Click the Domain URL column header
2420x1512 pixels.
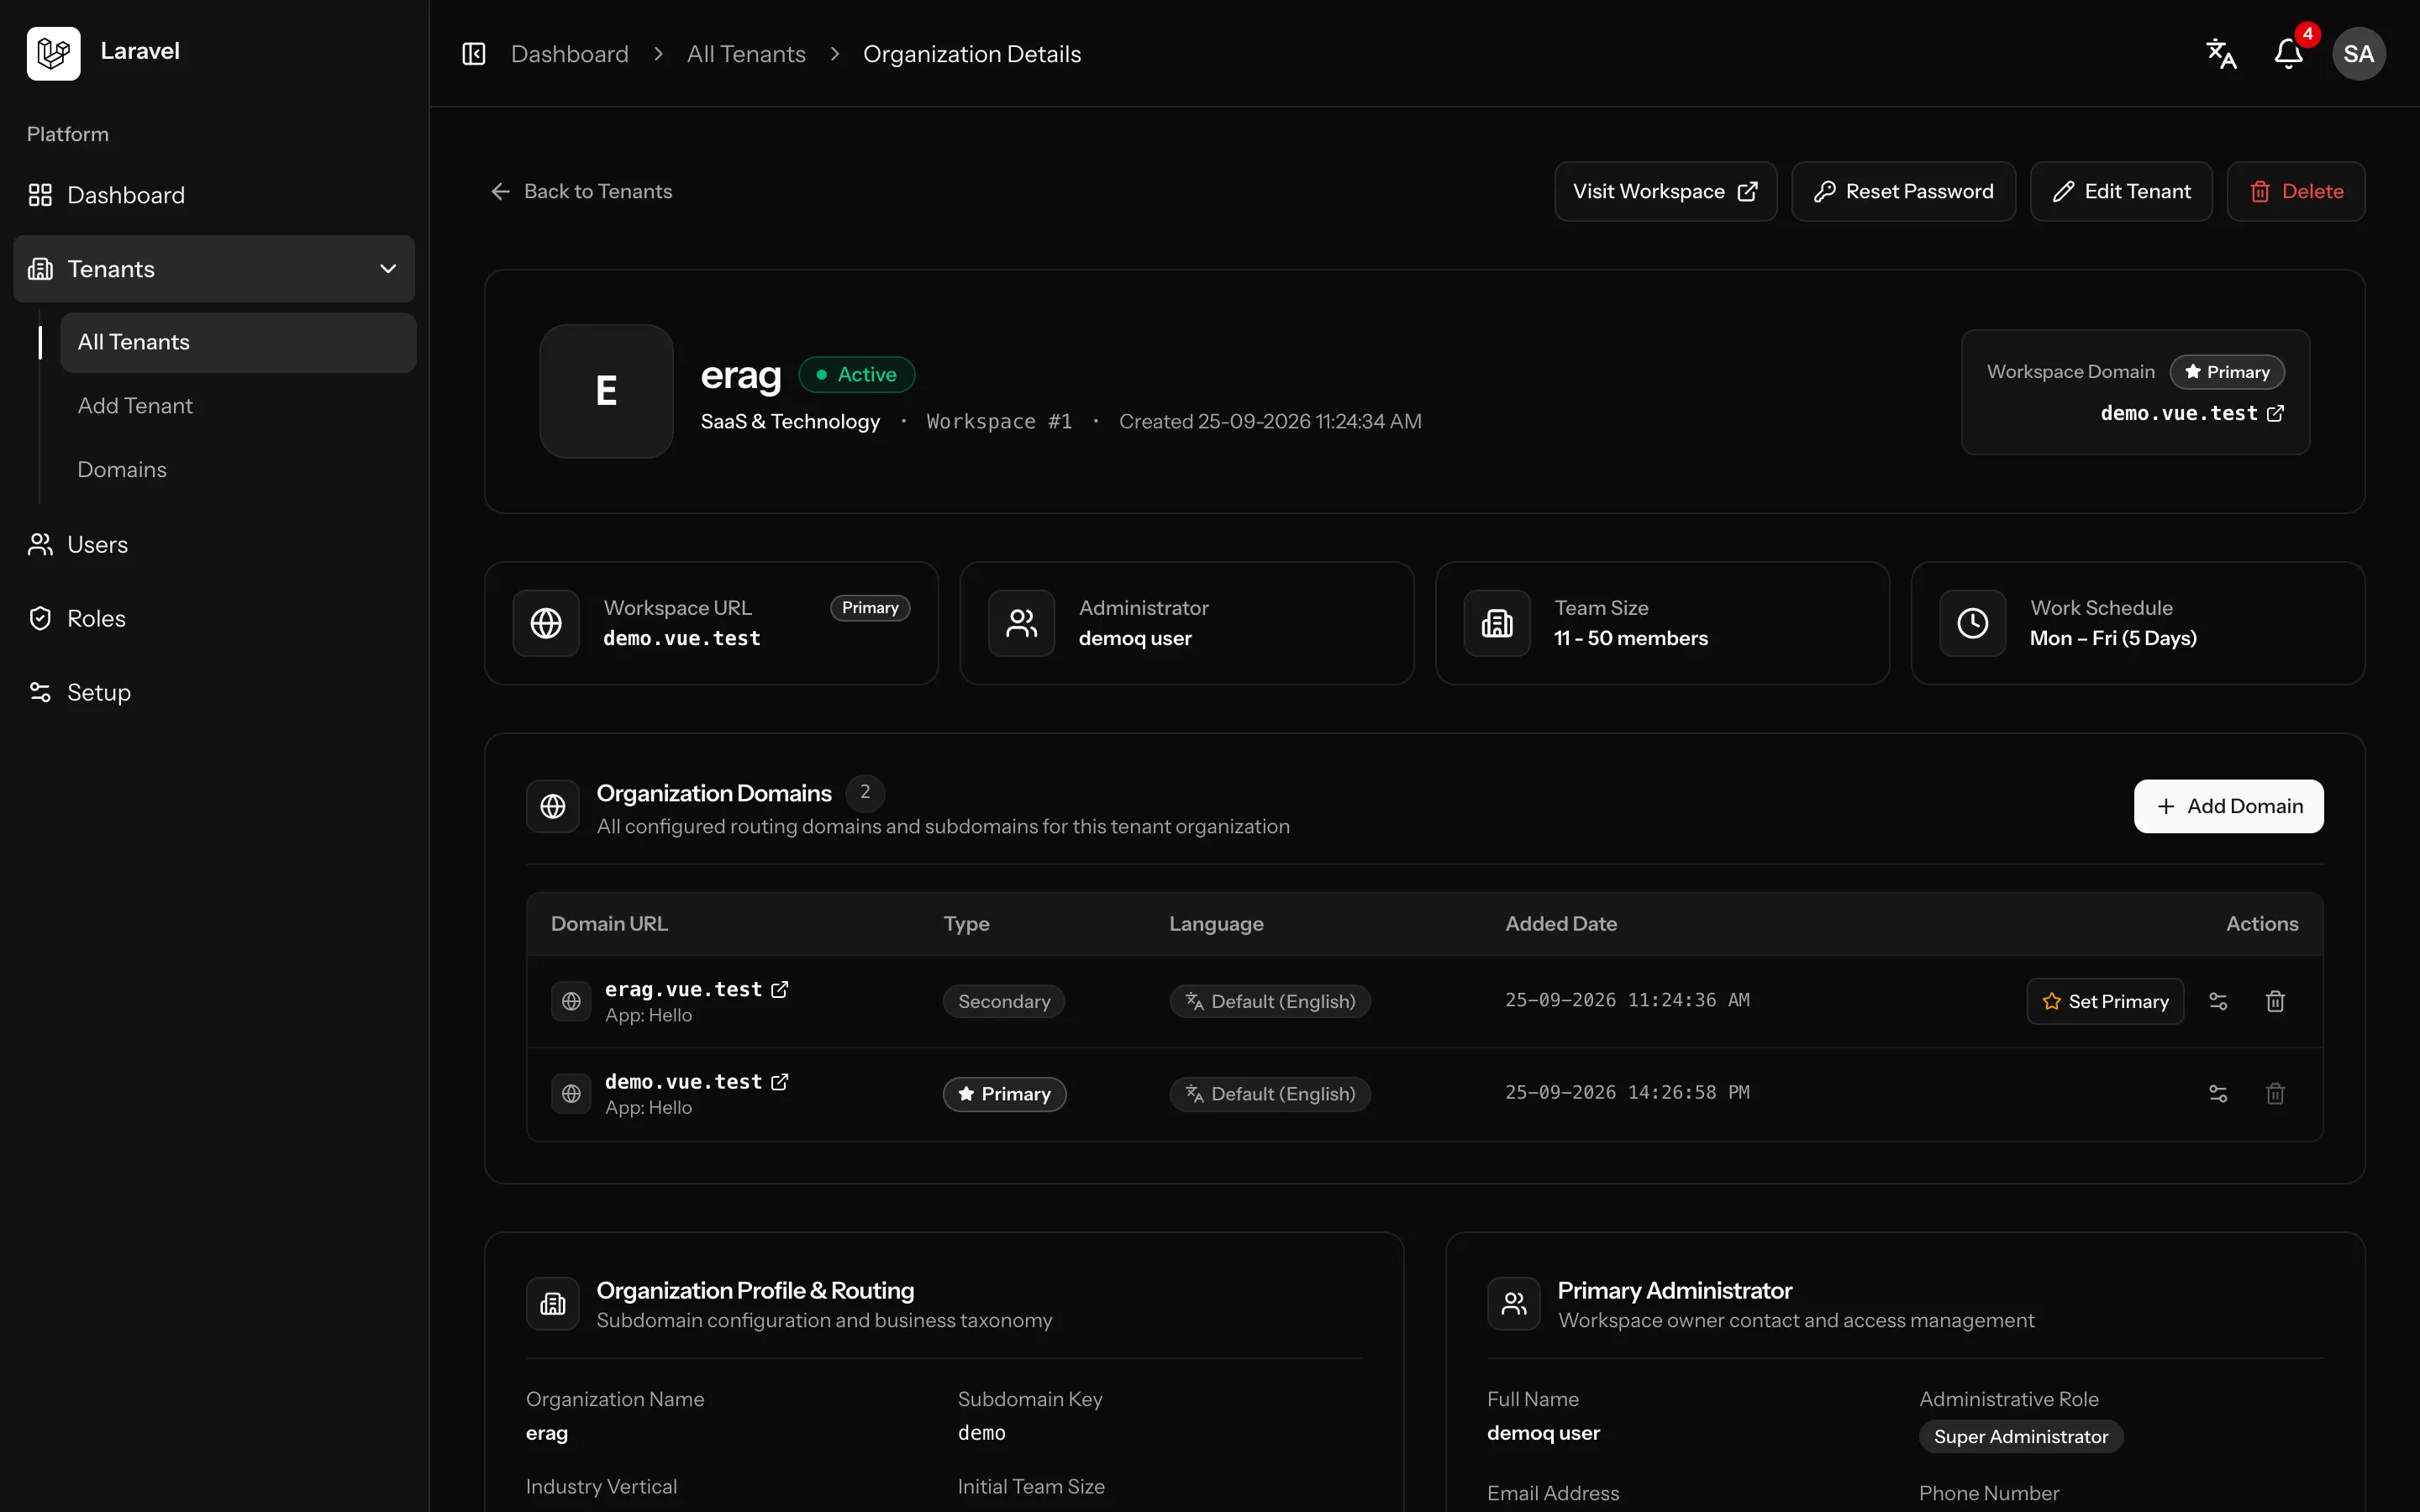(609, 924)
